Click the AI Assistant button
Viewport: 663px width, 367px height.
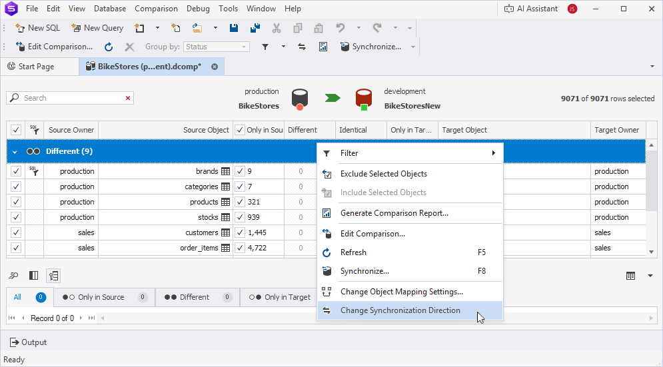tap(530, 9)
